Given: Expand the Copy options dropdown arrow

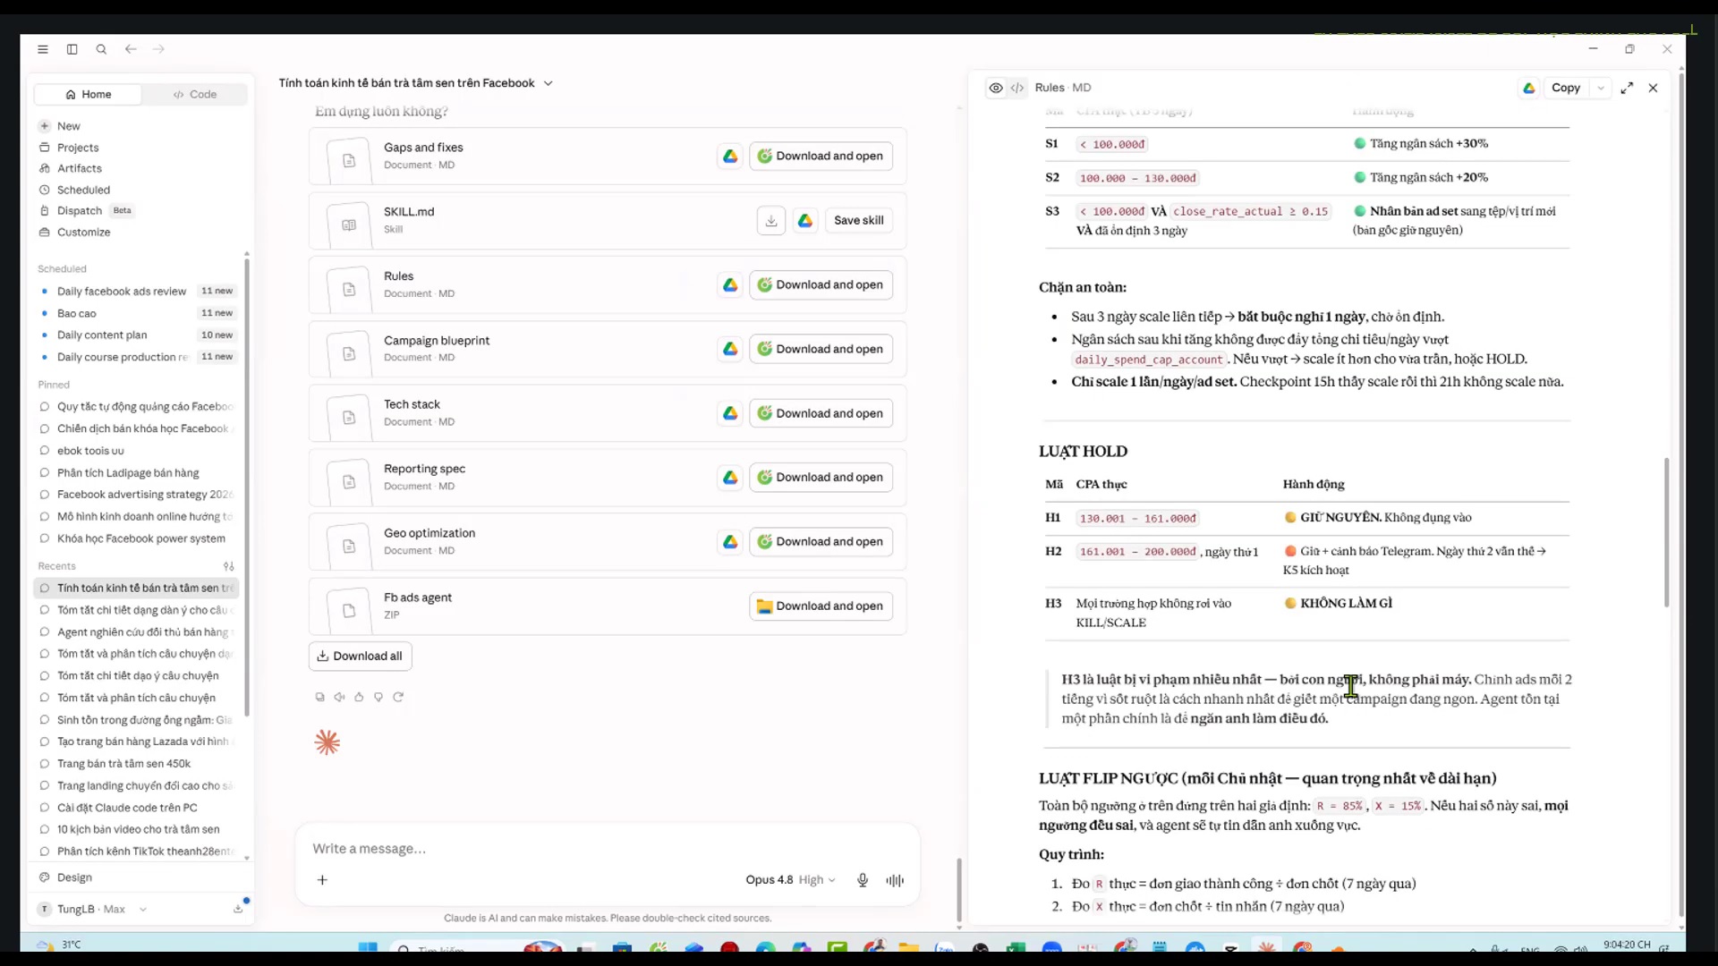Looking at the screenshot, I should coord(1601,88).
